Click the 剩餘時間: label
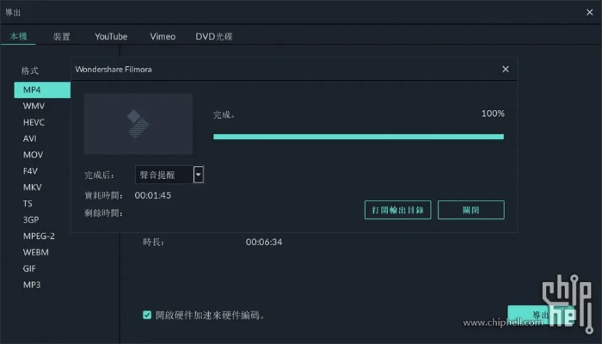 pyautogui.click(x=103, y=213)
